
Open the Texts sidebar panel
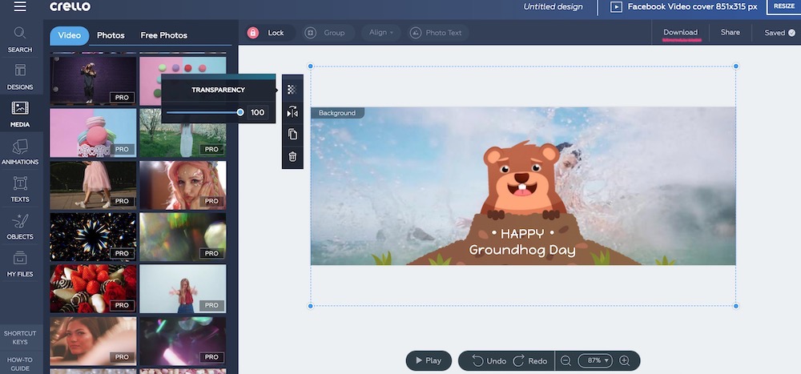pyautogui.click(x=20, y=190)
